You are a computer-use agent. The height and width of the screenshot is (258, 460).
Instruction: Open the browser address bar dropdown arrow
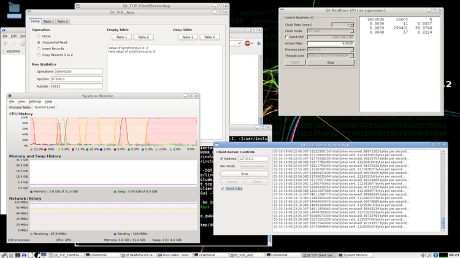[x=240, y=43]
